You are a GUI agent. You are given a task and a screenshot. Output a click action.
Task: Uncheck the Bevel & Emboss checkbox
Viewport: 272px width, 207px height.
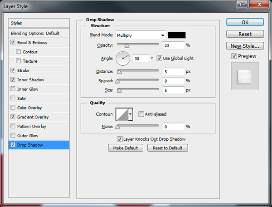point(13,42)
